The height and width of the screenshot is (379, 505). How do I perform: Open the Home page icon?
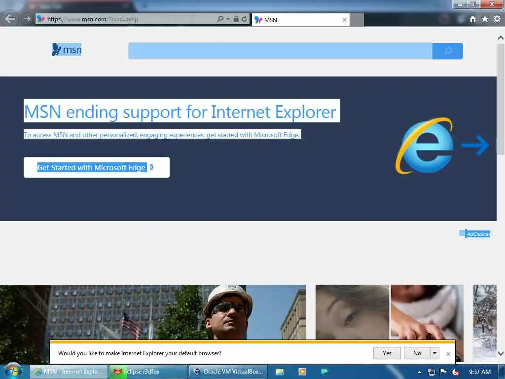click(x=472, y=19)
